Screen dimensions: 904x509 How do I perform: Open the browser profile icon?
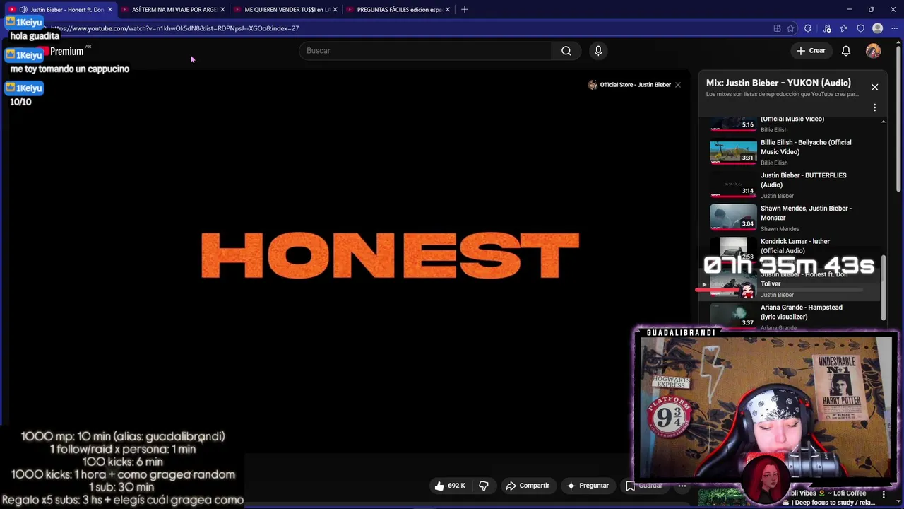(877, 28)
